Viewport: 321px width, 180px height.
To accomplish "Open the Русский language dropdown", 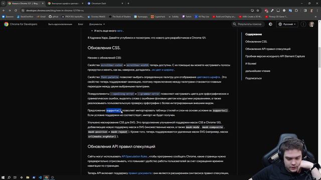I will pos(287,24).
